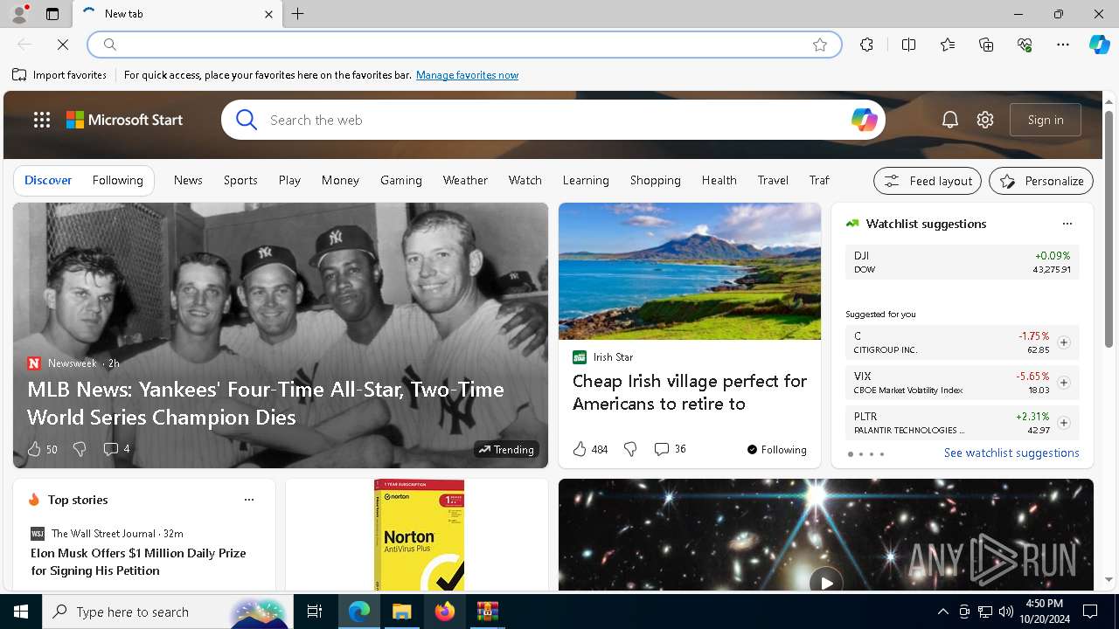Open the Windows notification center
Screen dimensions: 1119x629
point(1090,612)
